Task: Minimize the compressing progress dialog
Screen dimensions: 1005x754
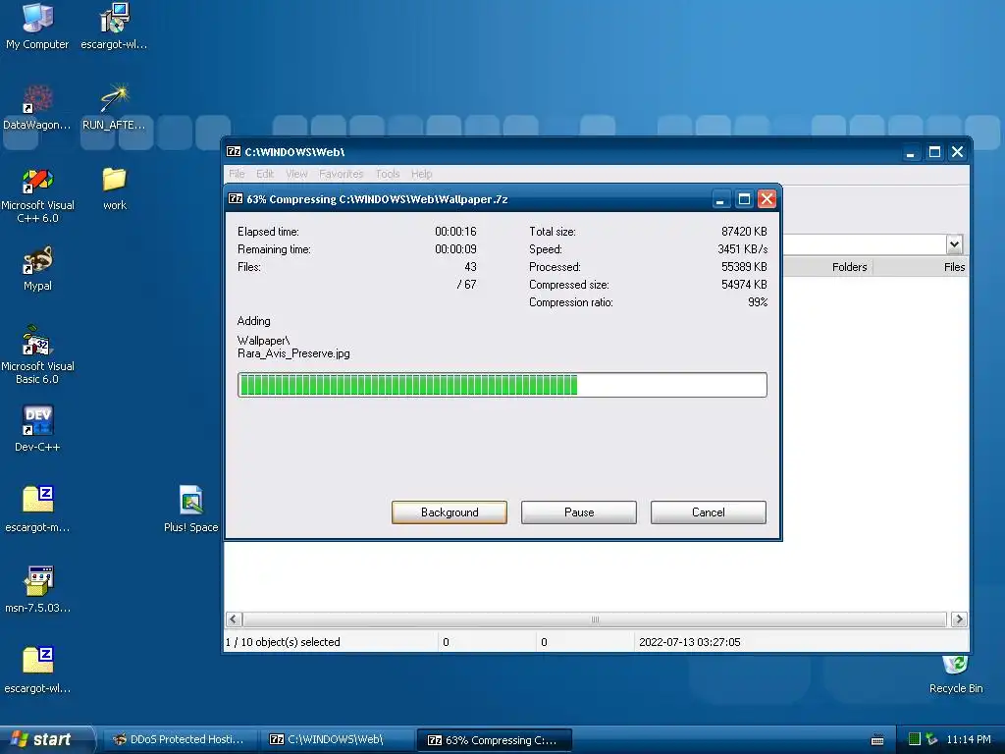Action: [720, 199]
